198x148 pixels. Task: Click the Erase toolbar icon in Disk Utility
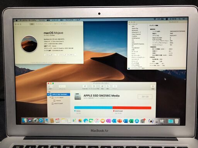[102, 86]
